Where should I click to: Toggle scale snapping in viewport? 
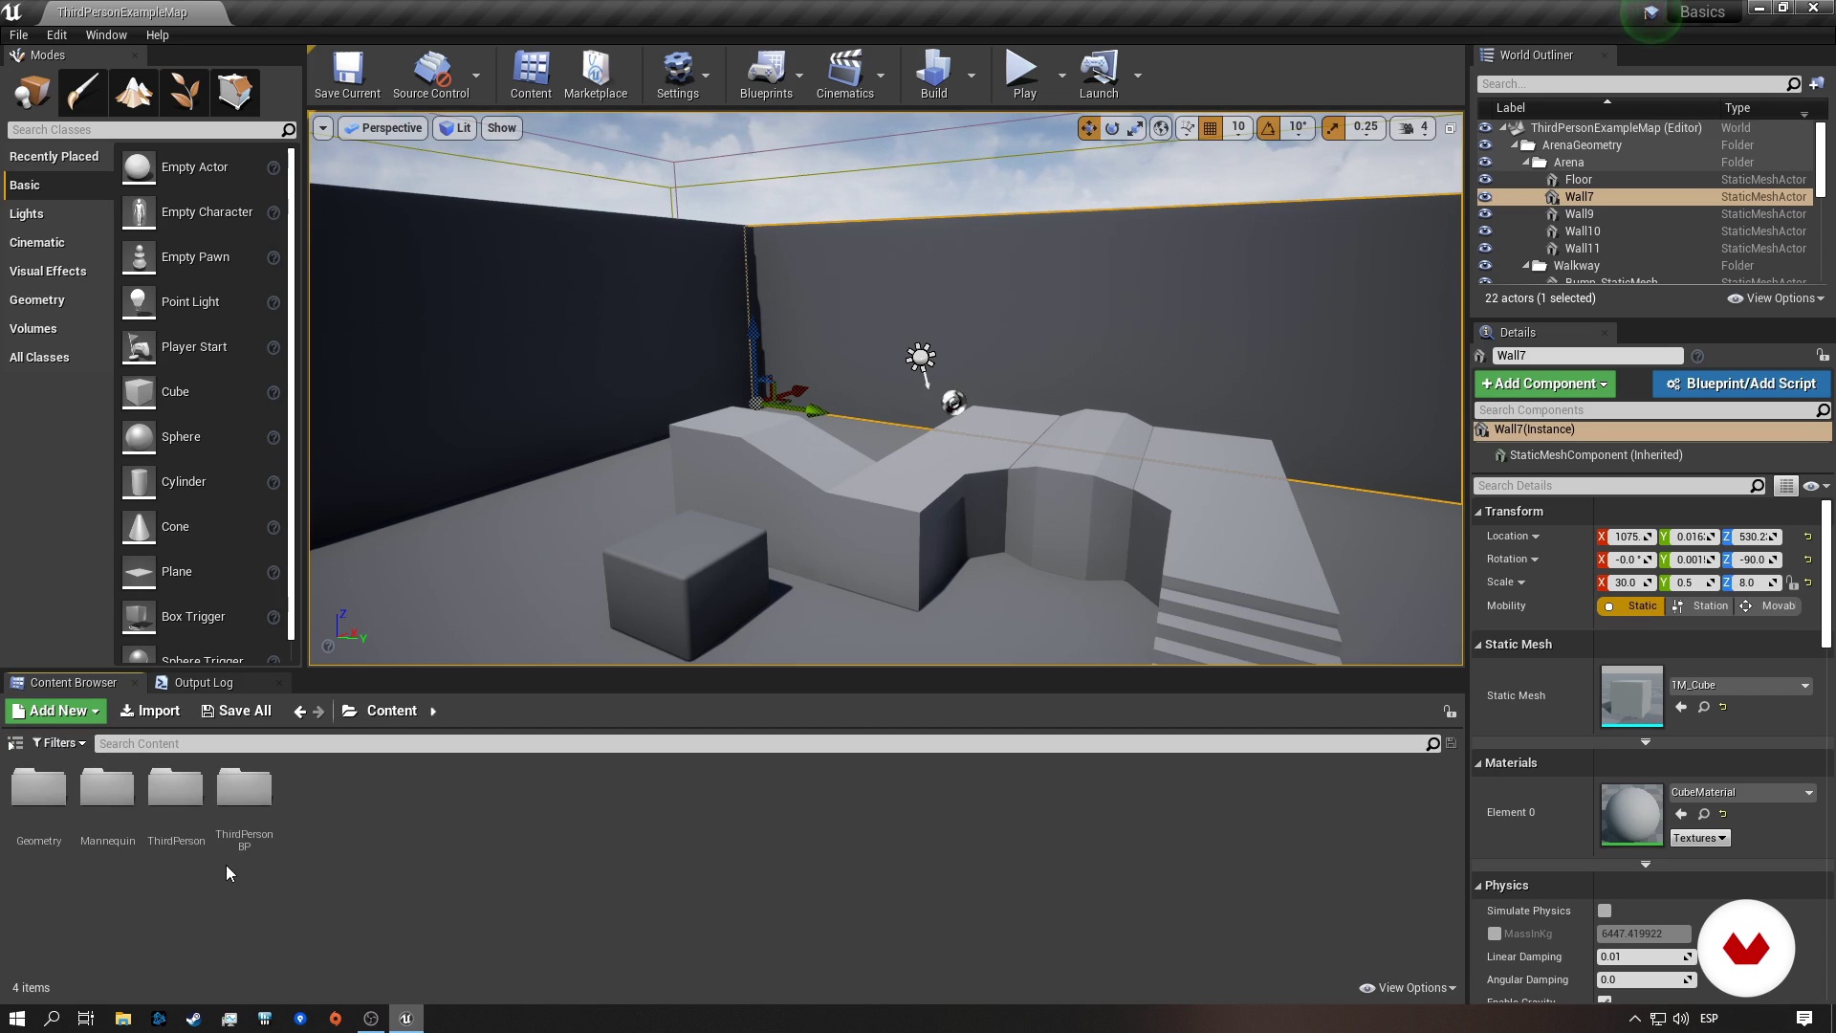tap(1333, 128)
